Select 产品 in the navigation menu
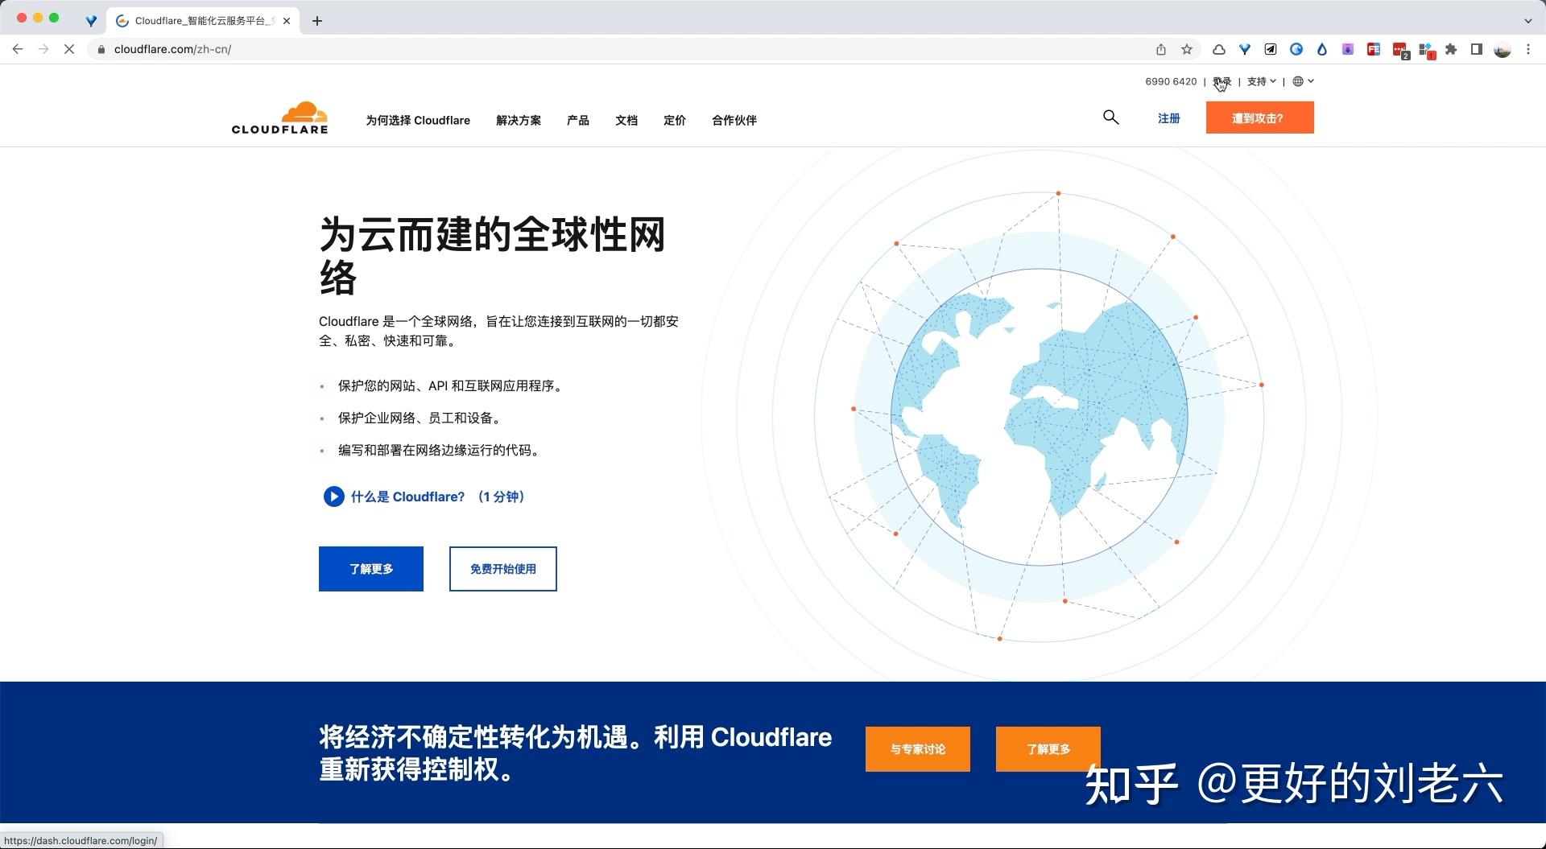The width and height of the screenshot is (1546, 849). 577,120
